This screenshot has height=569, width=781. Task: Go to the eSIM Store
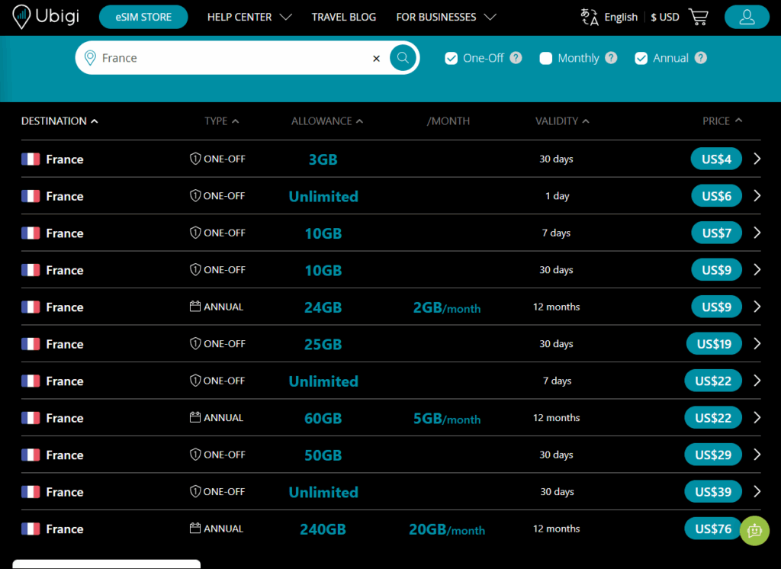point(143,17)
